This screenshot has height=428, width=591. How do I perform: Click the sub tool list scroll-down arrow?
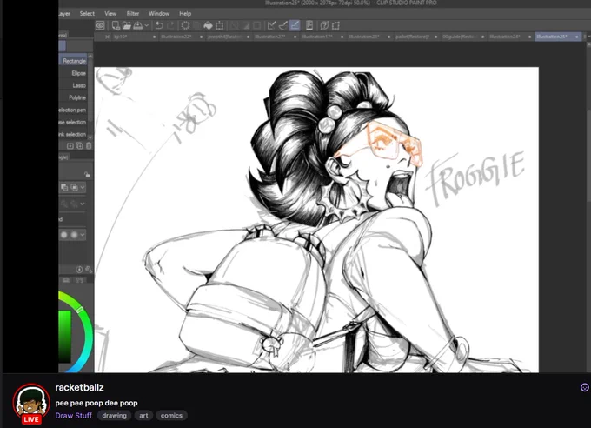coord(90,137)
